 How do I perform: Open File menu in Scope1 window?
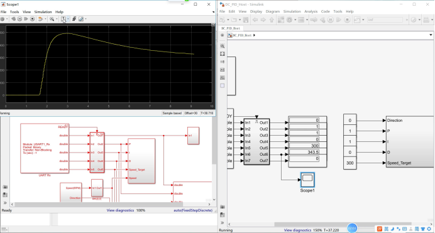pyautogui.click(x=3, y=12)
